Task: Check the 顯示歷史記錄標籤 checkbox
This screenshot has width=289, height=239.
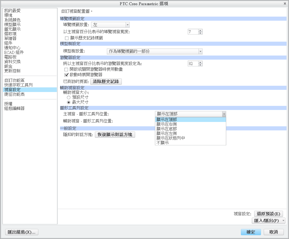Action: tap(67, 38)
